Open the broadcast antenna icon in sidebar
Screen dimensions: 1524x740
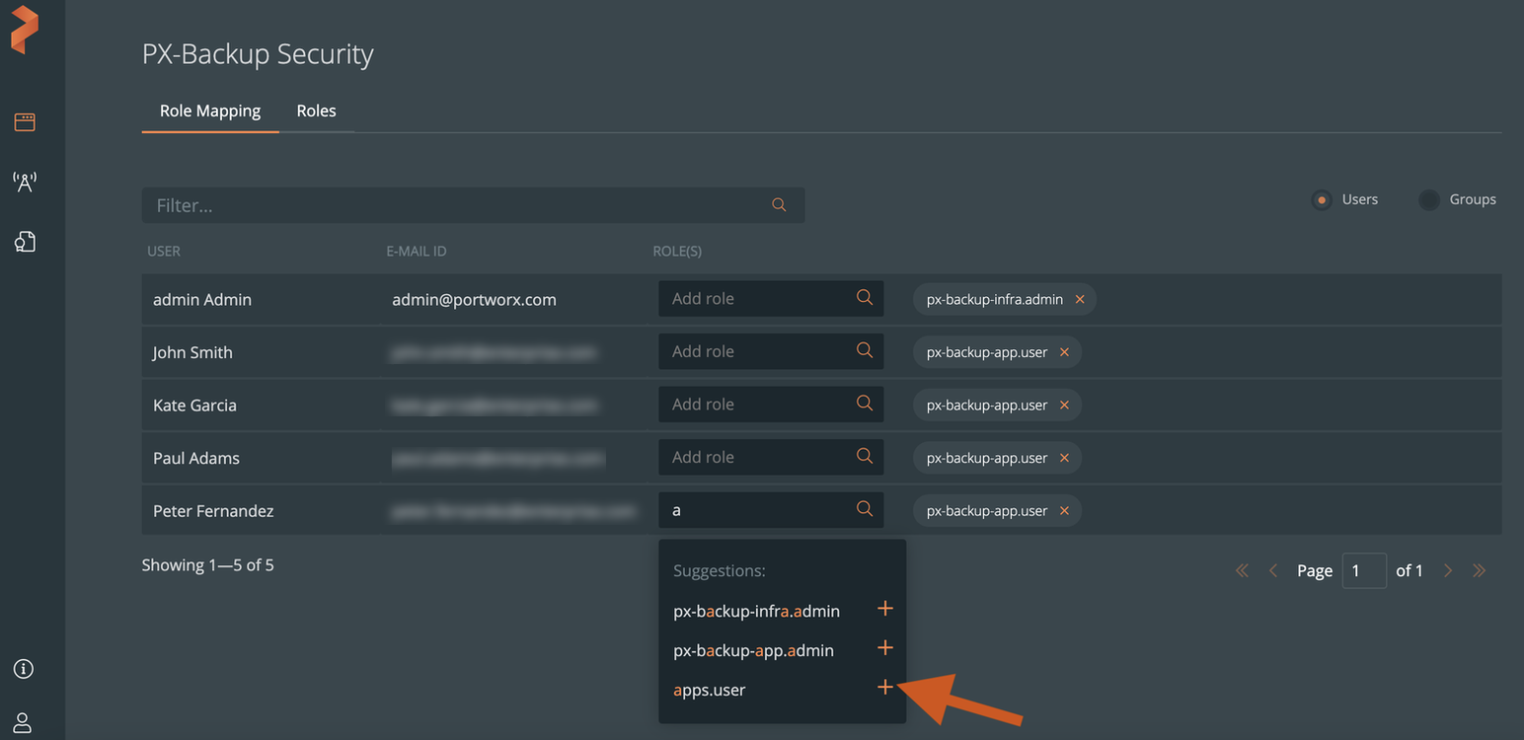pyautogui.click(x=25, y=182)
